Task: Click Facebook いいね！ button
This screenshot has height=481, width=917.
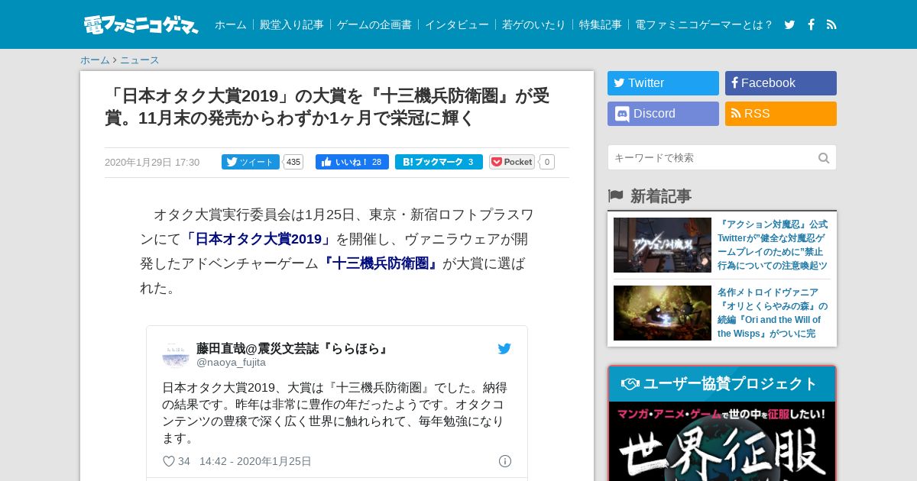Action: click(352, 162)
